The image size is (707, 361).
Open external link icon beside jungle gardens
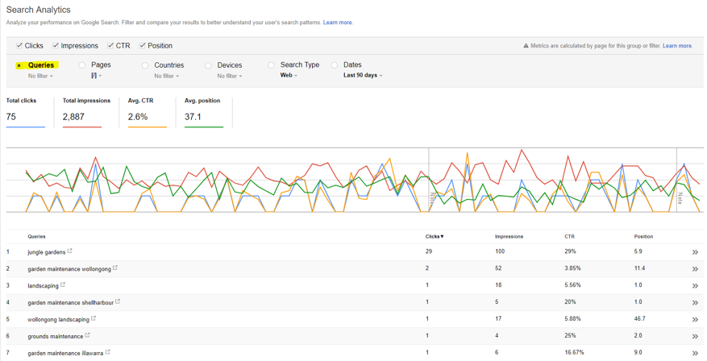70,251
